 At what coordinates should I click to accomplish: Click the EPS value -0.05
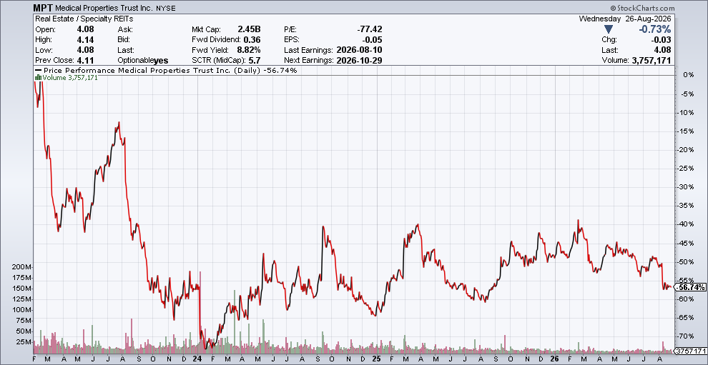tap(373, 40)
